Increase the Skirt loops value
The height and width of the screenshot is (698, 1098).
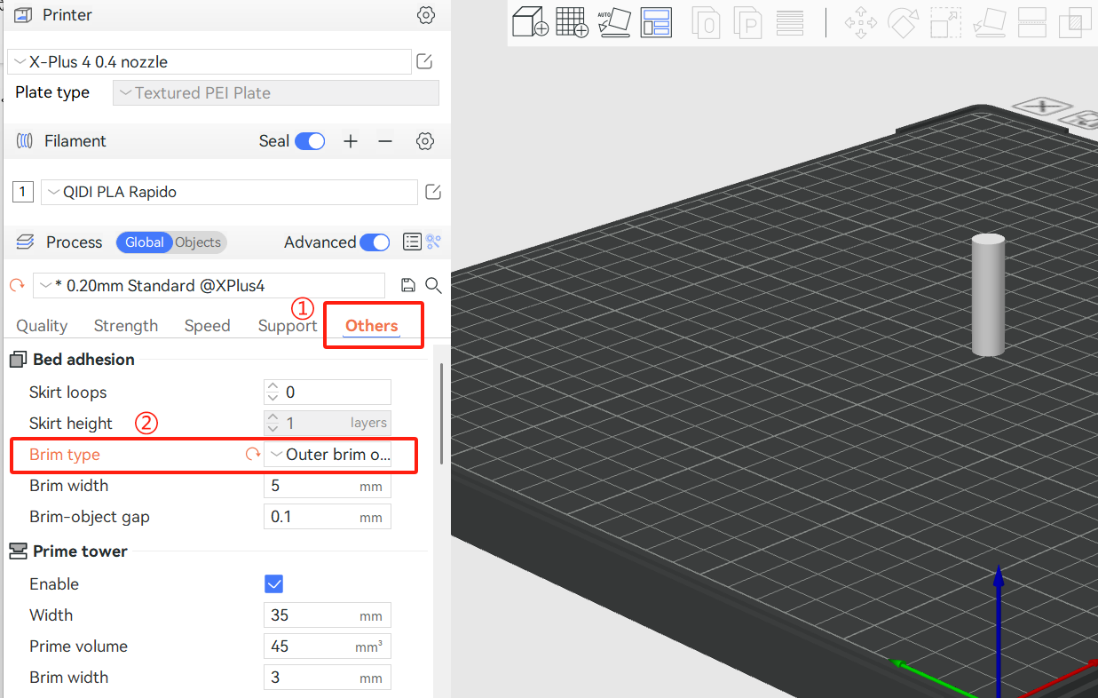[x=273, y=386]
